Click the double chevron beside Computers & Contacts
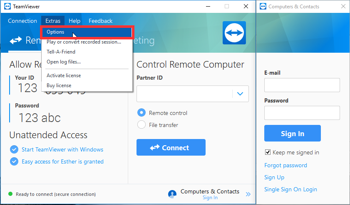 pos(248,194)
